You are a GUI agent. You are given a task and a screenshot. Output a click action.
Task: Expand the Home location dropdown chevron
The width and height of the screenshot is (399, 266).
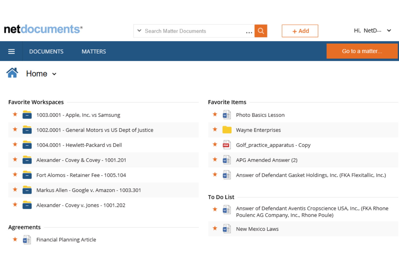tap(54, 74)
